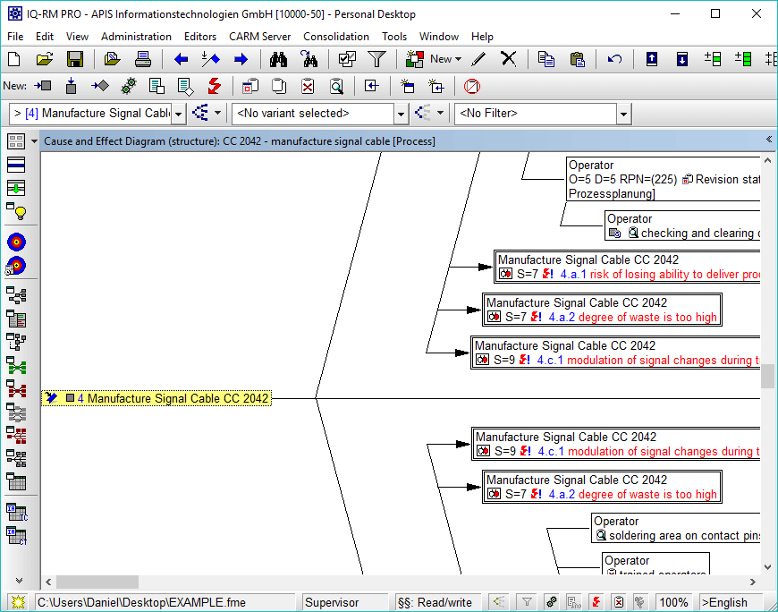Click the Operator node with O=5 D=5 RPN
Screen dimensions: 778x612
(664, 179)
